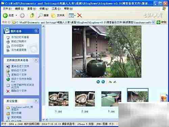Image resolution: width=169 pixels, height=127 pixels.
Task: Click the red X delete file icon
Action: click(x=8, y=91)
